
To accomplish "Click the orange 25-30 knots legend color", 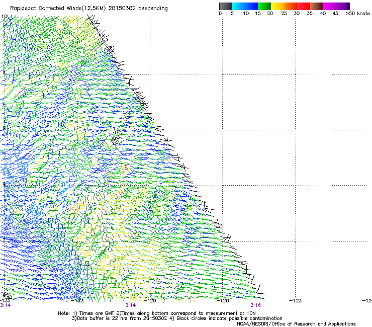I will pos(291,6).
